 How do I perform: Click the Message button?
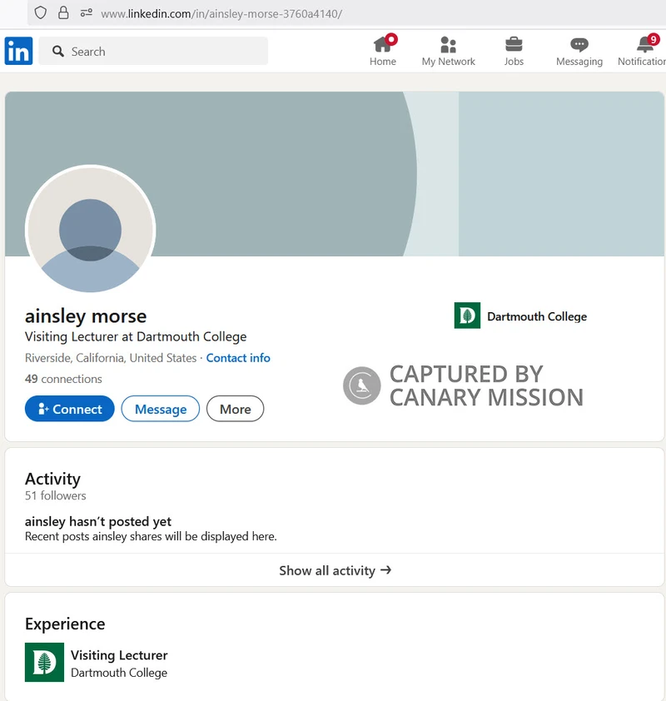tap(160, 409)
